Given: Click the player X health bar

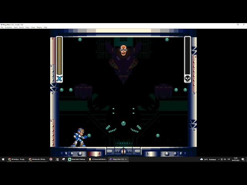Looking at the screenshot, I should [x=59, y=56].
